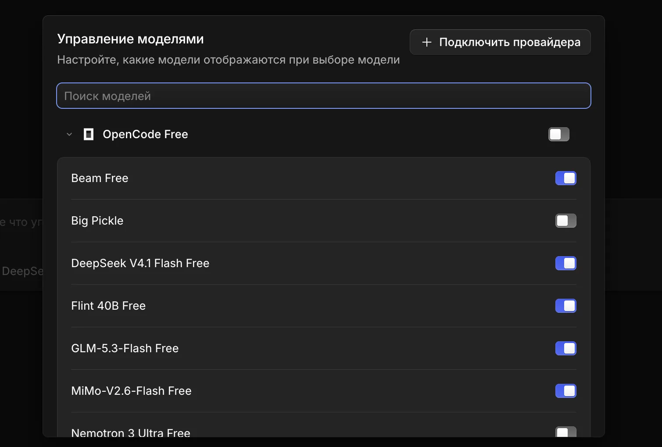Turn off DeepSeek V4.1 Flash Free toggle

(x=566, y=263)
